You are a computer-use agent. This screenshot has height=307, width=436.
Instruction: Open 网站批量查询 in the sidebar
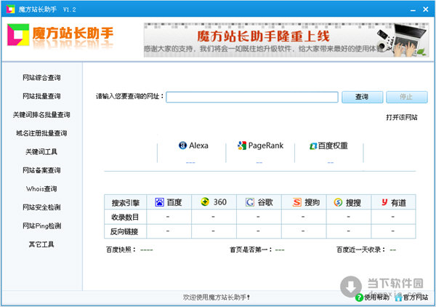click(41, 96)
